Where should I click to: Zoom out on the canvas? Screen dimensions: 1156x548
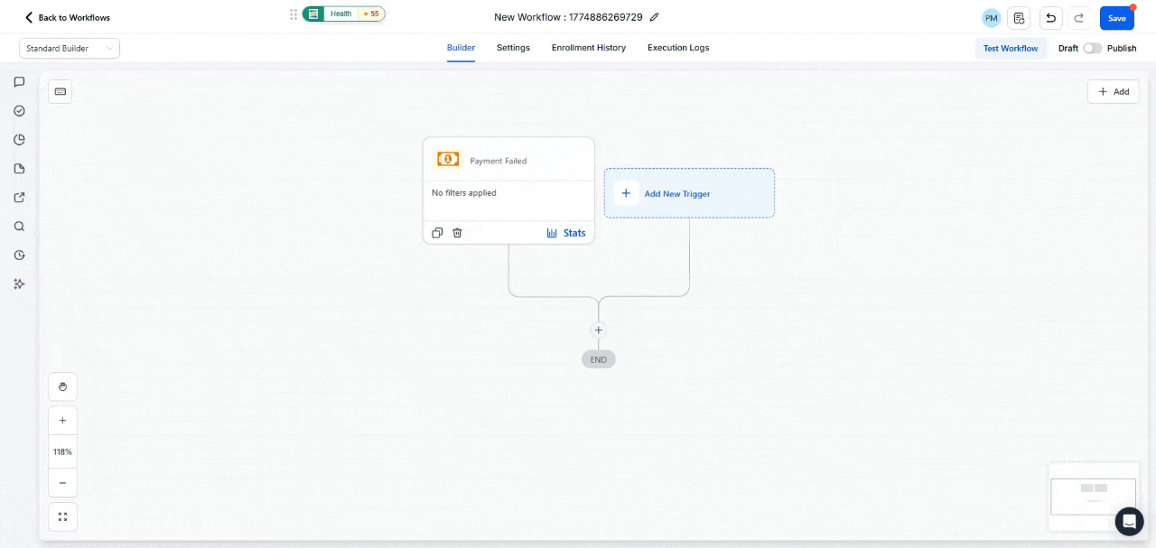62,482
